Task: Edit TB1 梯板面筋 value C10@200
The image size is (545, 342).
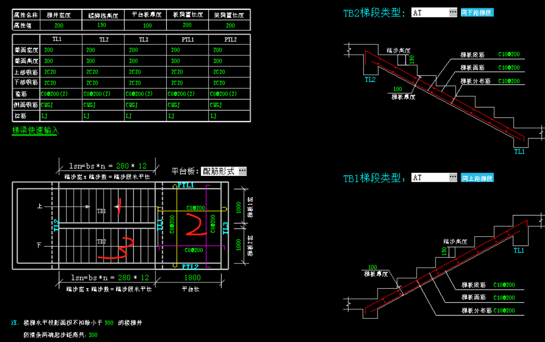Action: point(504,297)
